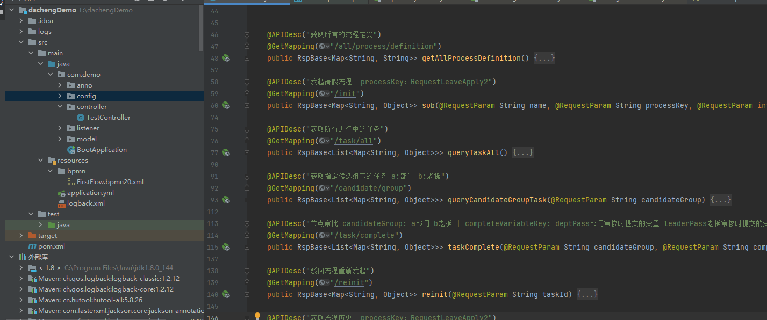767x320 pixels.
Task: Click the Spring endpoint gutter icon beside getAllProcessDefinition
Action: point(226,58)
